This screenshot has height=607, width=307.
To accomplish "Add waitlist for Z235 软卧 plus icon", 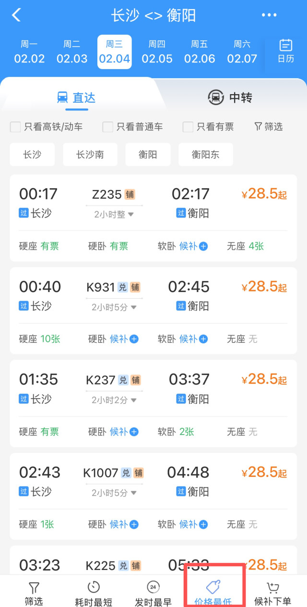I will click(203, 246).
